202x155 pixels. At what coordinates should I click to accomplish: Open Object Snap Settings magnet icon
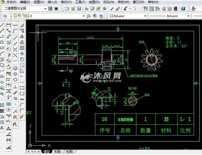tap(15, 124)
